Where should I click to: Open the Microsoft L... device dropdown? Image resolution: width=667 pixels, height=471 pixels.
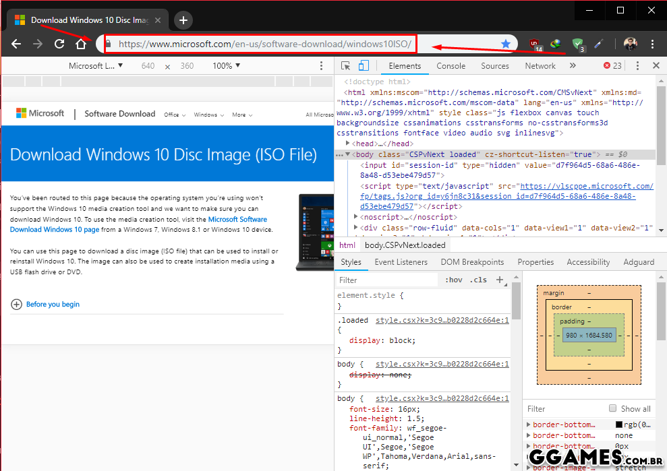tap(96, 66)
